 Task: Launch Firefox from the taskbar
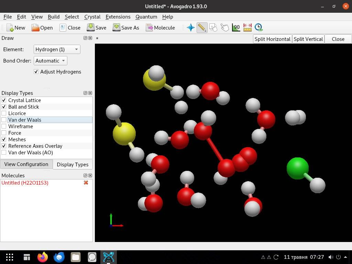(42, 257)
